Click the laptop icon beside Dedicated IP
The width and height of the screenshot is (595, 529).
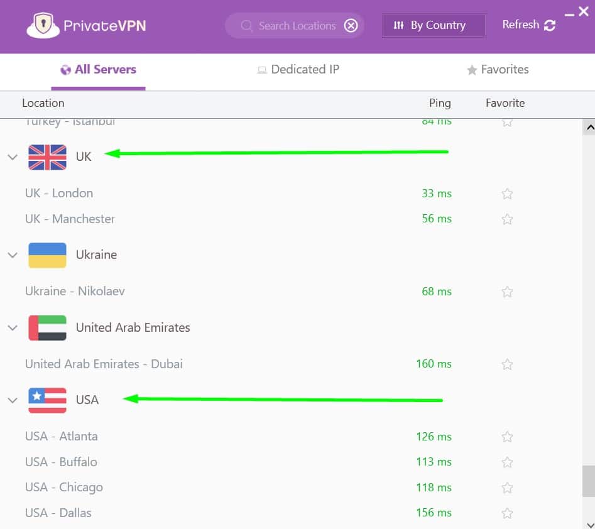[262, 70]
